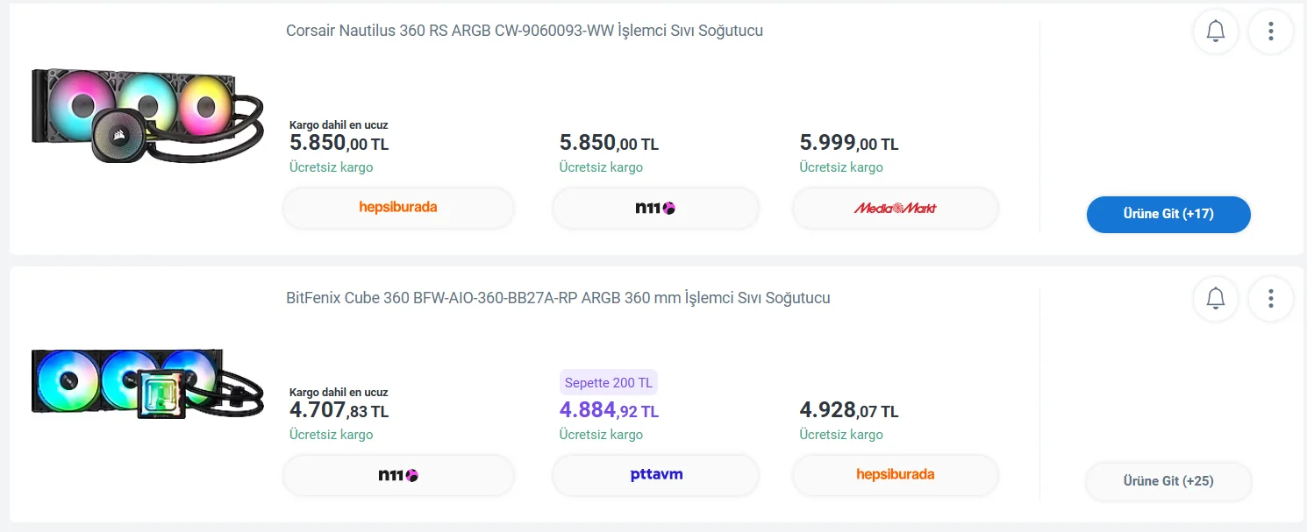The width and height of the screenshot is (1307, 532).
Task: Click the Ürüne Git (+25) button
Action: [1168, 481]
